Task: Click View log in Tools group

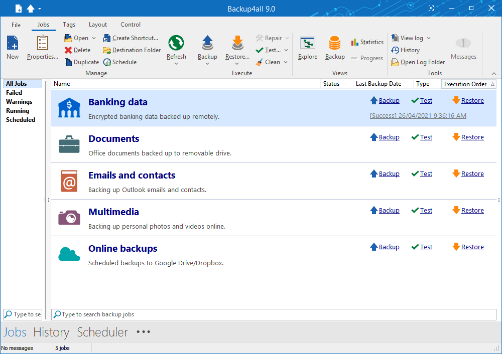Action: click(407, 38)
